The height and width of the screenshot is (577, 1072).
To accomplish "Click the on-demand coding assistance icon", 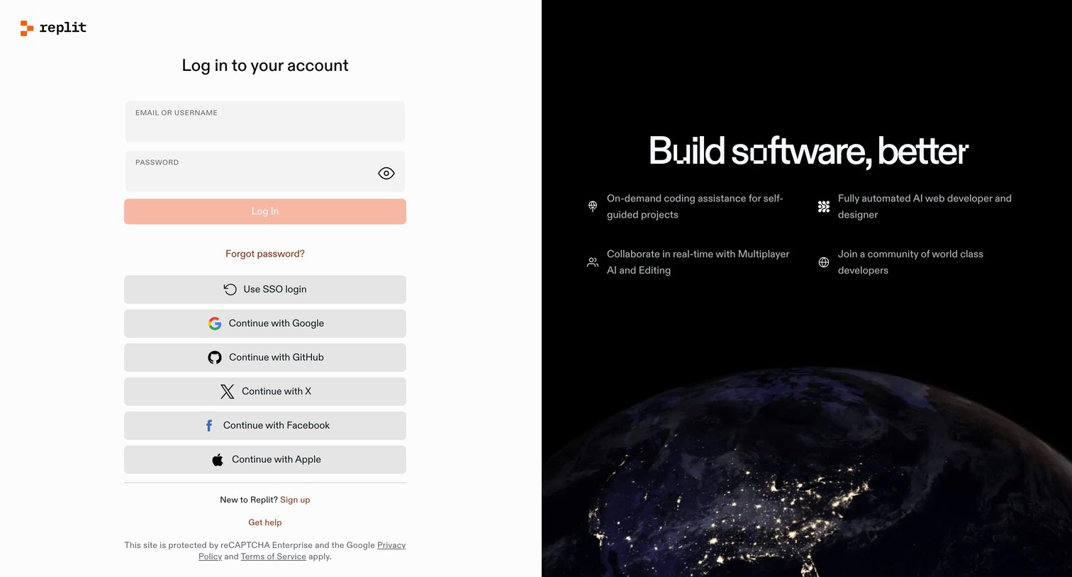I will pyautogui.click(x=593, y=206).
